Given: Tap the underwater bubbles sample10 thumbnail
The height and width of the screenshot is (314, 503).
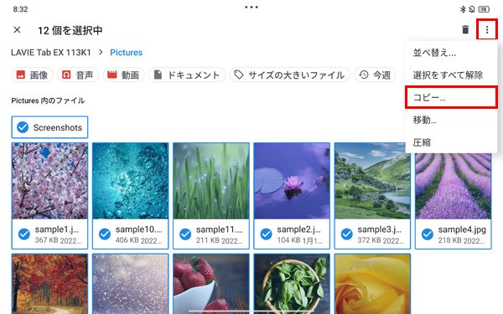Looking at the screenshot, I should [x=130, y=181].
